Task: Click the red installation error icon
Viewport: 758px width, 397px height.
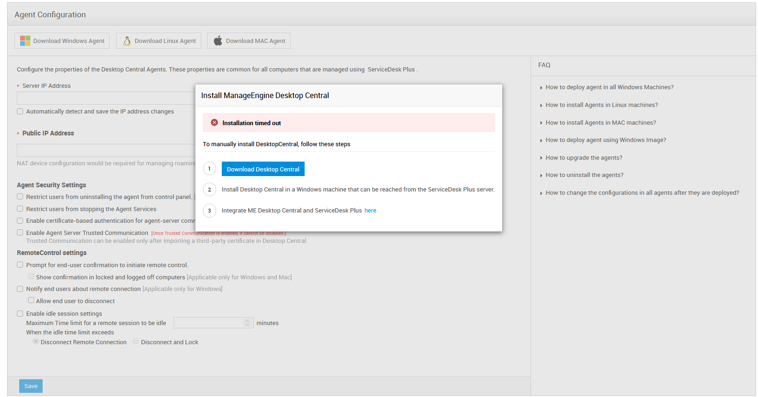Action: click(214, 123)
